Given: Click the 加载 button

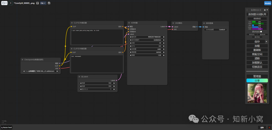Looking at the screenshot, I should pyautogui.click(x=257, y=46).
